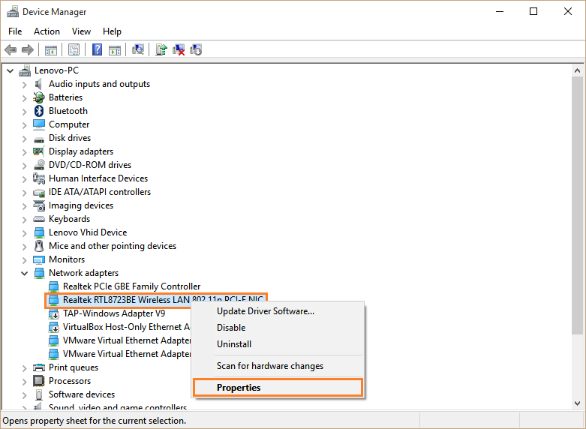Select Realtek PCIe GBE Family Controller

131,286
